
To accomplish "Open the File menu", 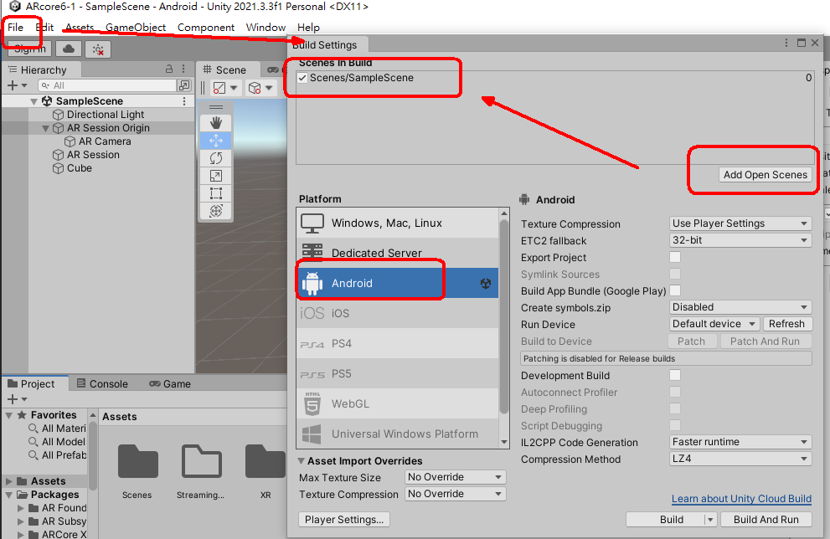I will pos(15,28).
